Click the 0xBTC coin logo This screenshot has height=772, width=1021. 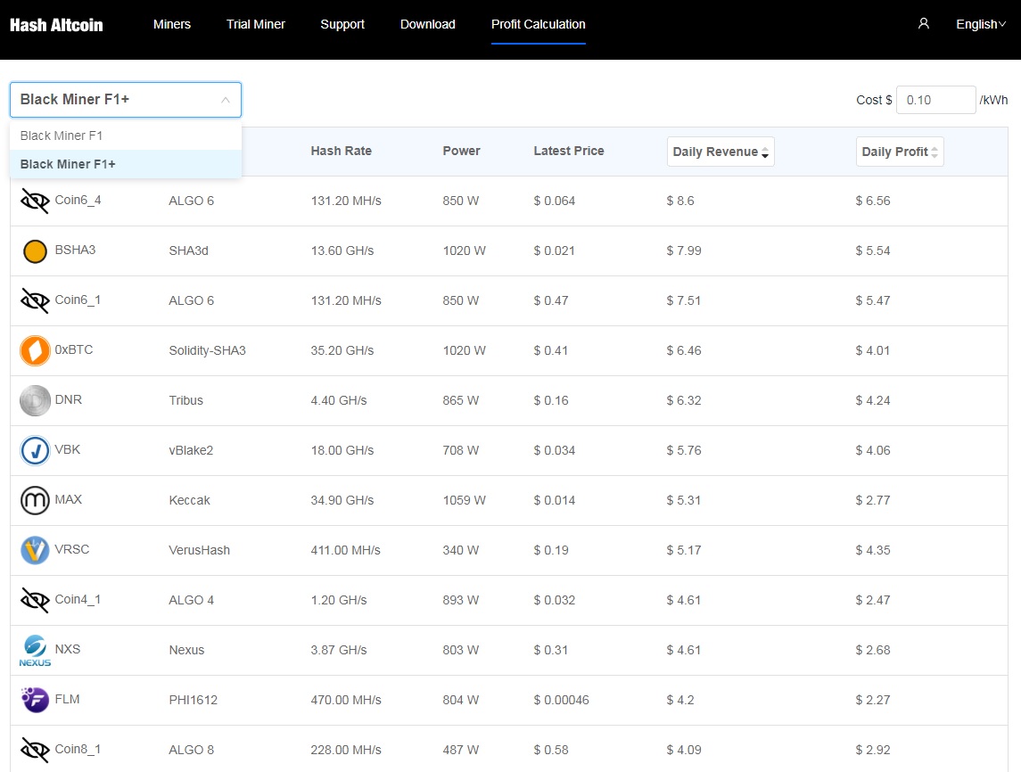35,351
